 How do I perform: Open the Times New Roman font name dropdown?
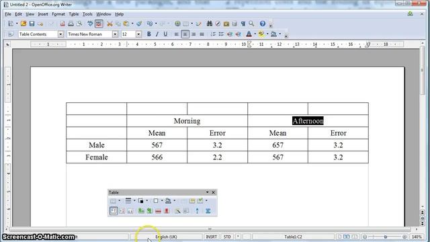[x=115, y=34]
